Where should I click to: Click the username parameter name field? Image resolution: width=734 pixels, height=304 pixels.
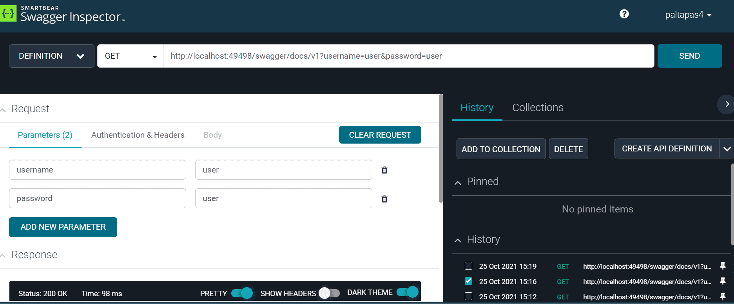(x=98, y=170)
